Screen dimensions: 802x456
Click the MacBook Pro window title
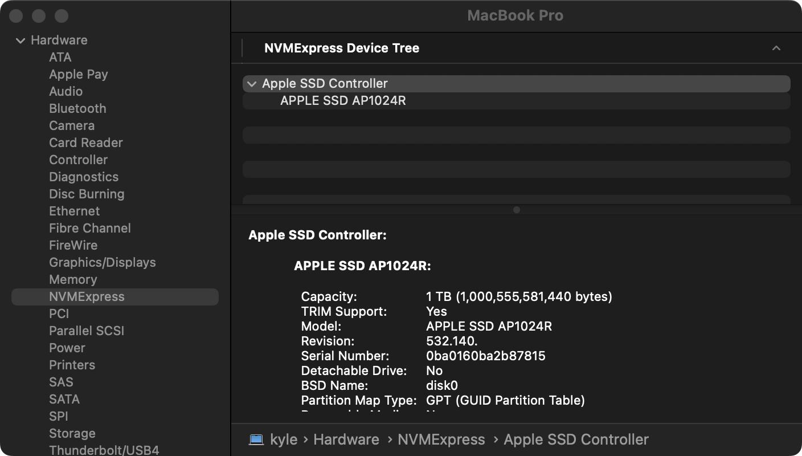[x=515, y=15]
